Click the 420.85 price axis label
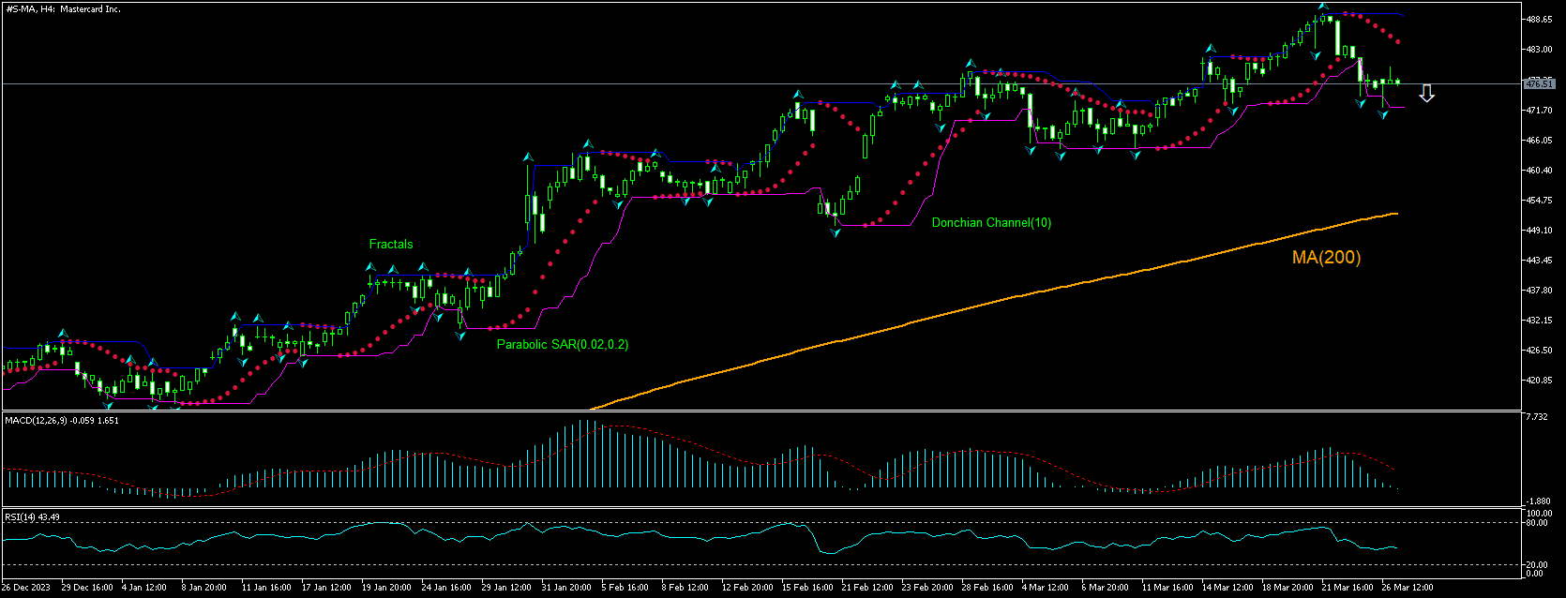This screenshot has height=598, width=1566. [1539, 381]
